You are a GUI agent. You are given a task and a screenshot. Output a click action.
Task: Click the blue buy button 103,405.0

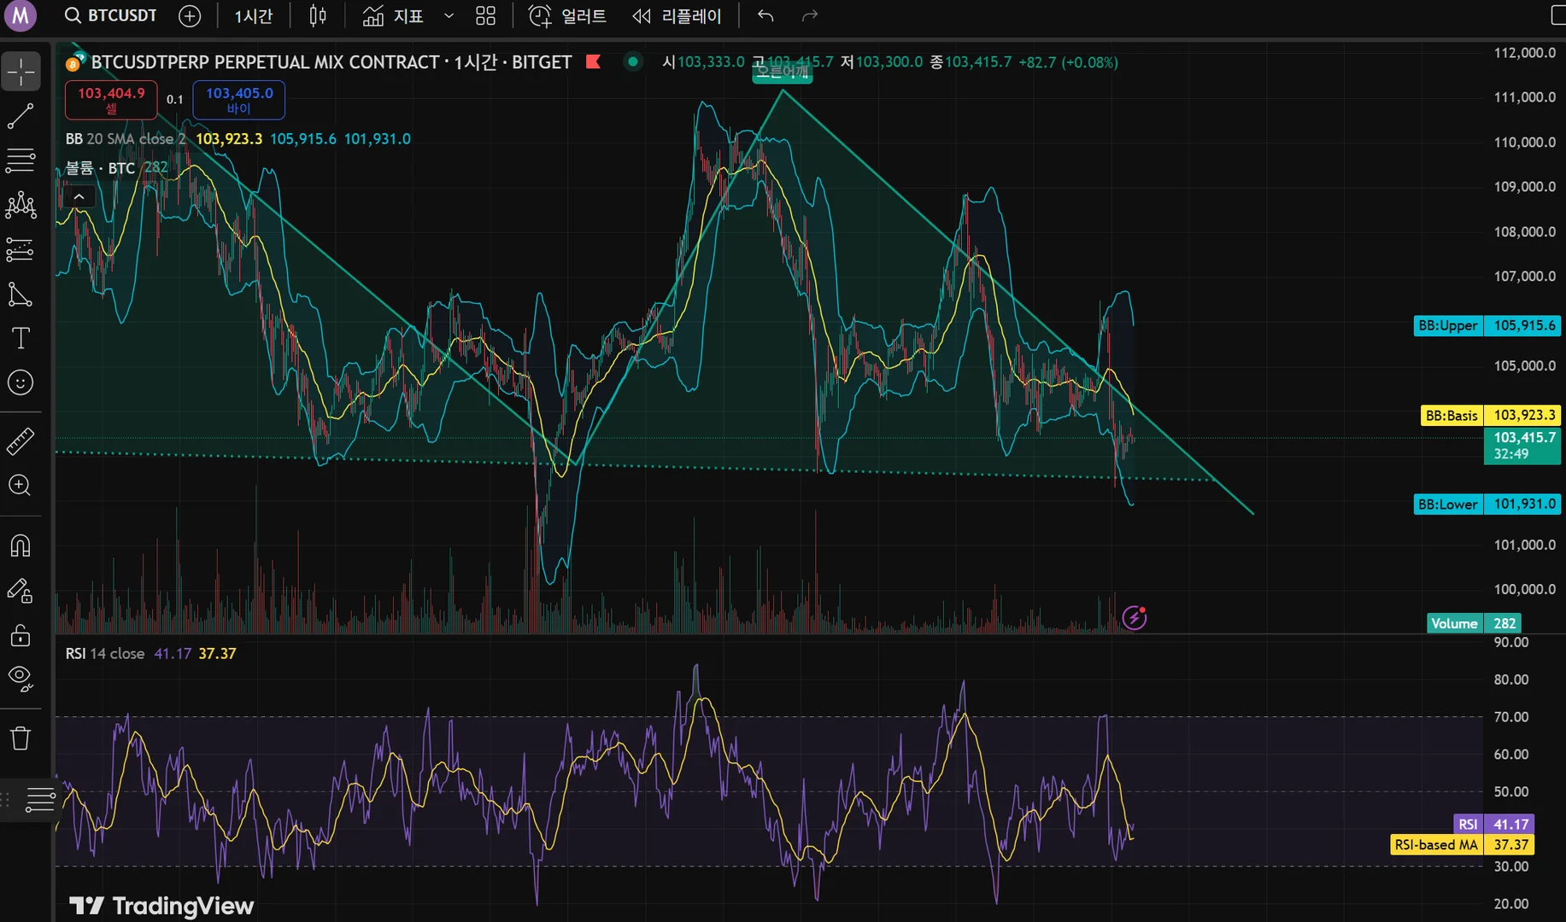(x=239, y=100)
